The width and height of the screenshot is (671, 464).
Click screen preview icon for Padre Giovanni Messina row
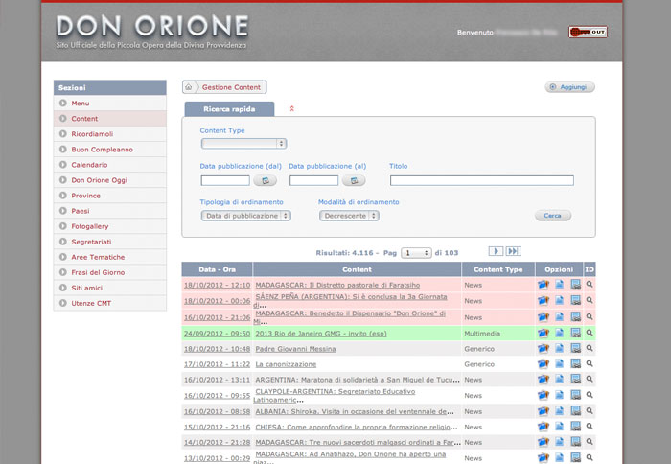[575, 348]
